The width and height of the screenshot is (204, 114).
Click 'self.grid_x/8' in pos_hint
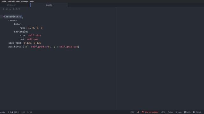point(40,47)
